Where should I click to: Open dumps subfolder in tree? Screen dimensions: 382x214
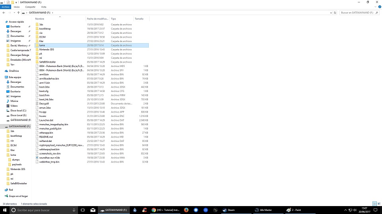(x=16, y=160)
